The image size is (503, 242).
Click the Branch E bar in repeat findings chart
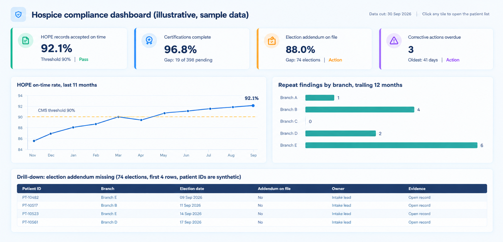pyautogui.click(x=391, y=145)
